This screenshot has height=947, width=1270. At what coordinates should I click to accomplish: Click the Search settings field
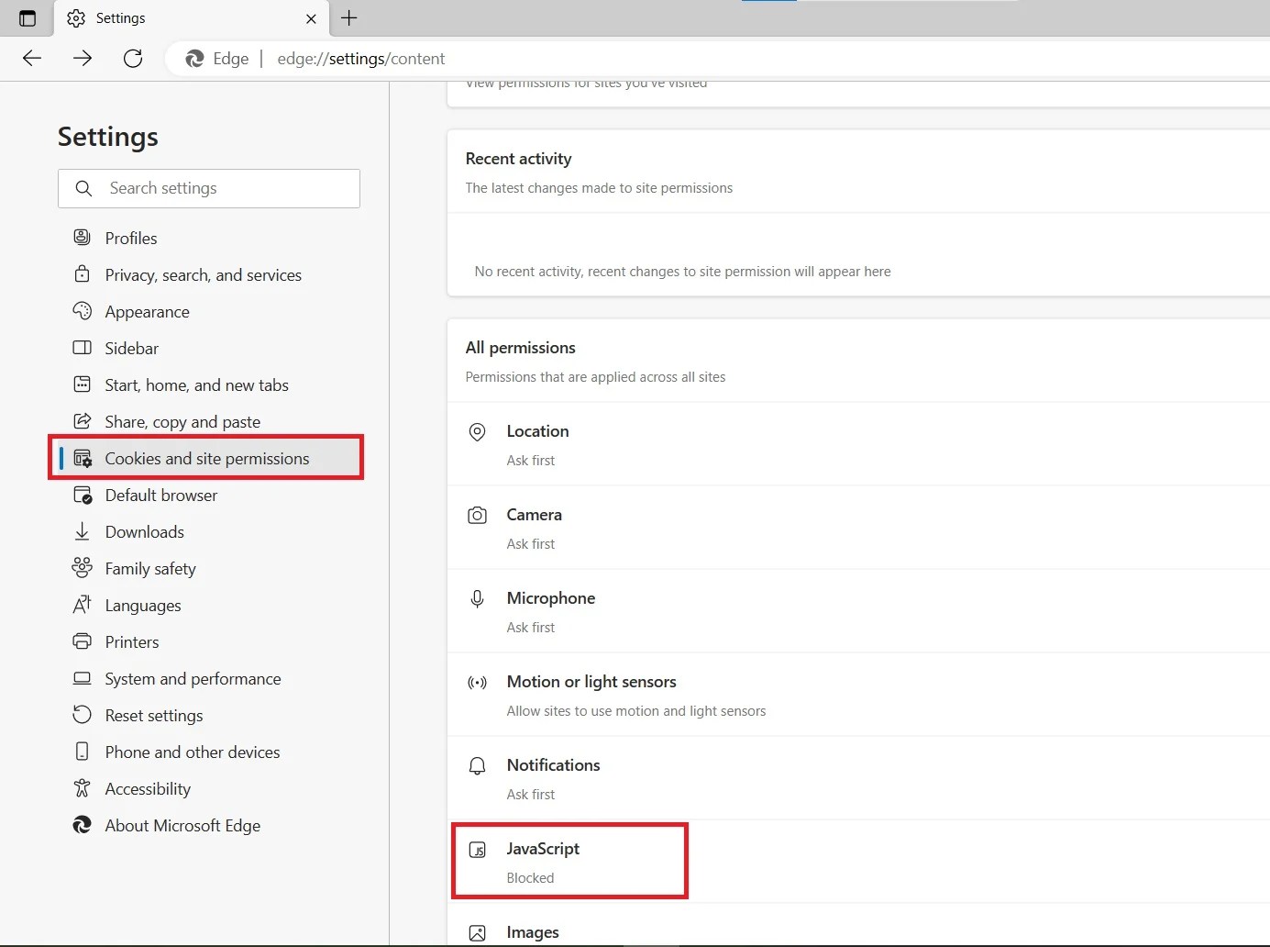pyautogui.click(x=209, y=188)
